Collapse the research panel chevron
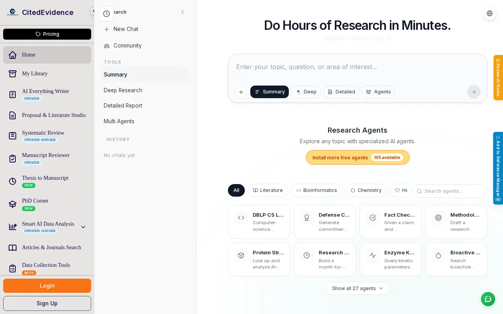503x314 pixels. pos(183,12)
